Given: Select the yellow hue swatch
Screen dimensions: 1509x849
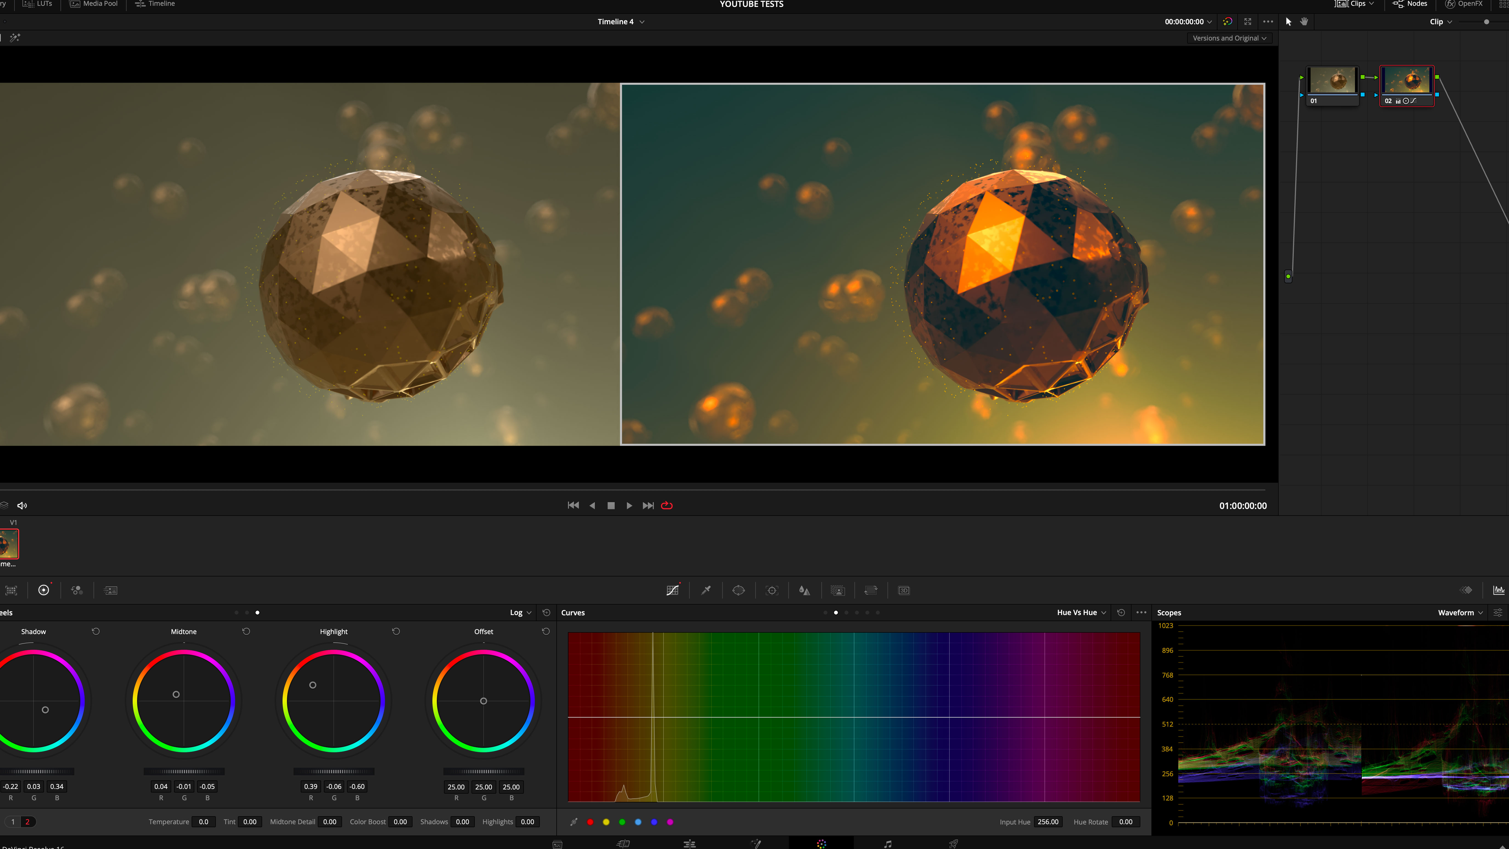Looking at the screenshot, I should (x=606, y=822).
